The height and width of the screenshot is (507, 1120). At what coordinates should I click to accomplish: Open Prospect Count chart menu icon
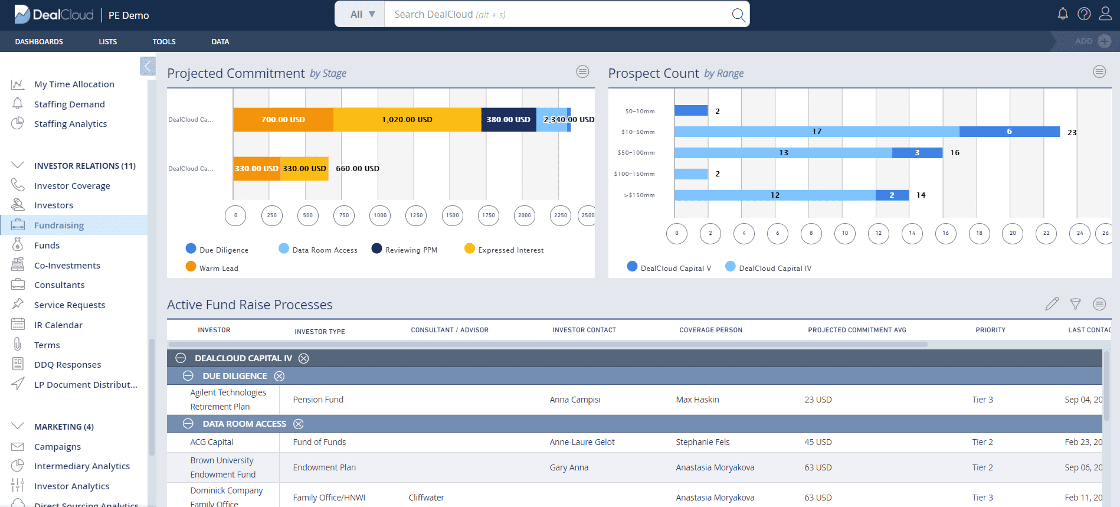coord(1099,71)
